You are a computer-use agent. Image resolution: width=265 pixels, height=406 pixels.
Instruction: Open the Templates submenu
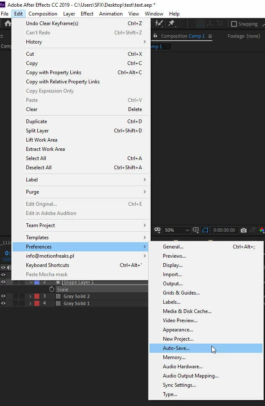click(82, 237)
